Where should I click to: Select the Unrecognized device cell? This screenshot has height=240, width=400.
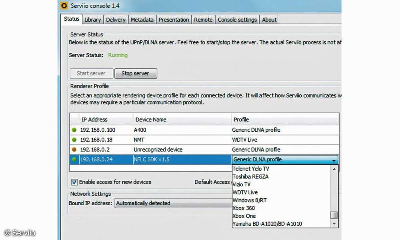[x=182, y=150]
